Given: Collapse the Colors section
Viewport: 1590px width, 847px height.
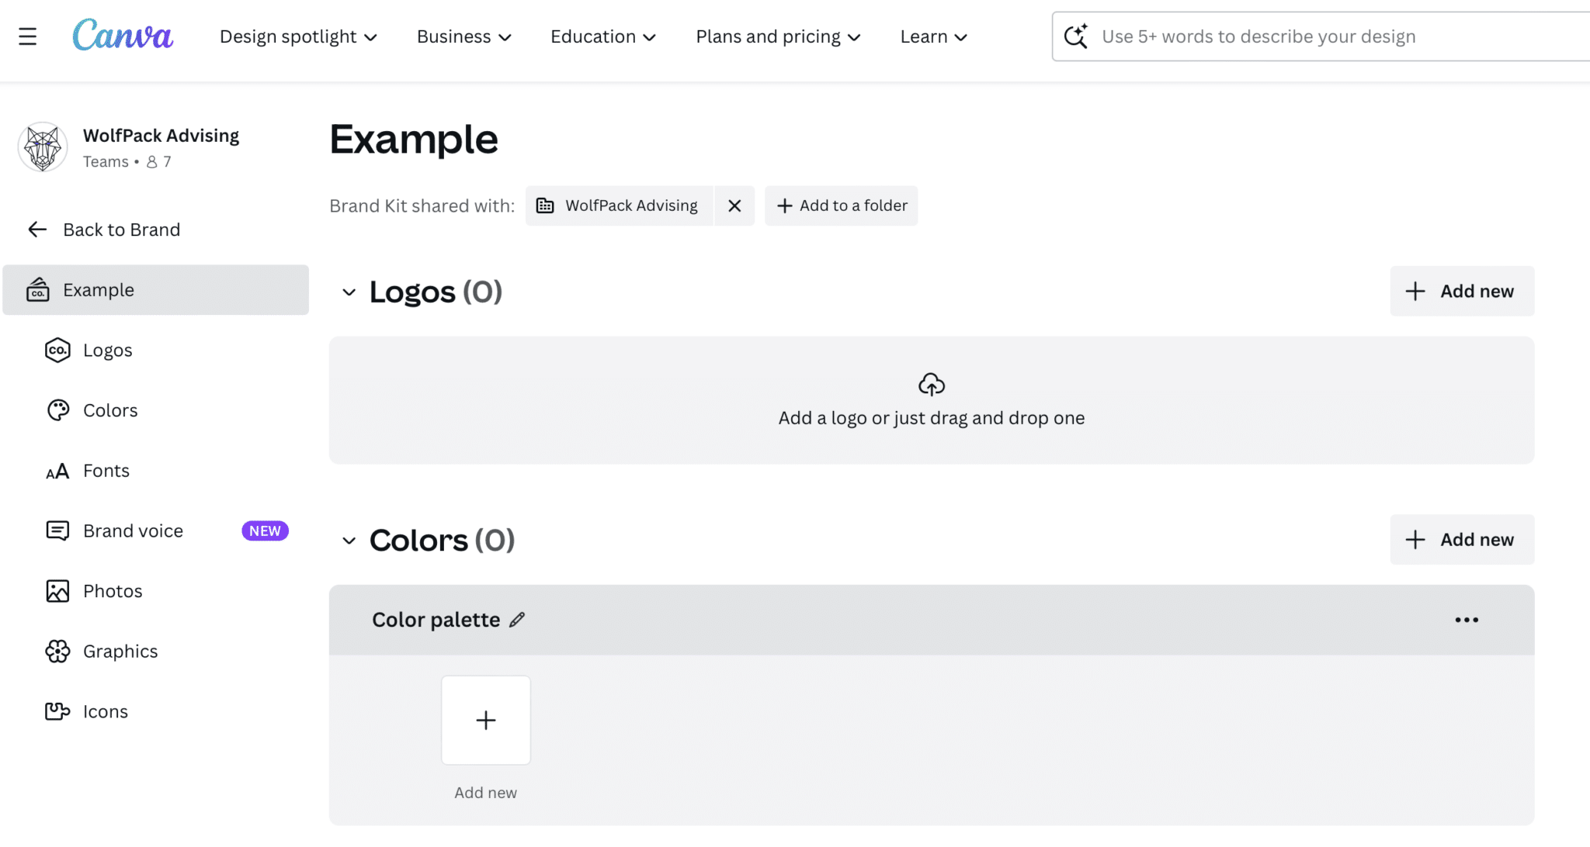Looking at the screenshot, I should [x=348, y=539].
